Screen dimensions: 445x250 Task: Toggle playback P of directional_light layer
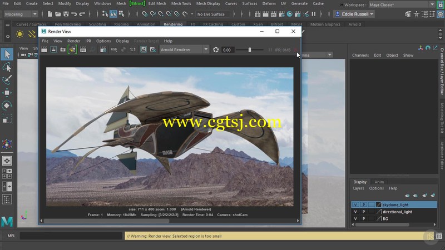364,212
